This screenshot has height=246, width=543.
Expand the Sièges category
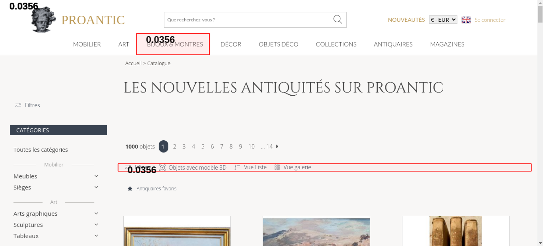click(x=96, y=187)
